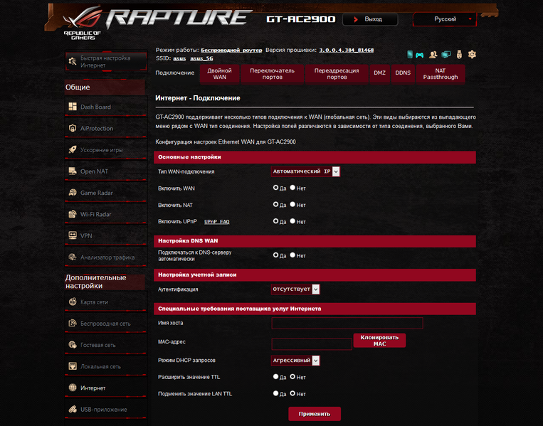The width and height of the screenshot is (543, 426).
Task: Switch to the Переключатель портов tab
Action: (272, 74)
